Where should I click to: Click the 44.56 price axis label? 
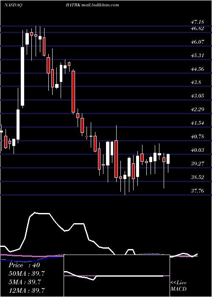(x=198, y=69)
